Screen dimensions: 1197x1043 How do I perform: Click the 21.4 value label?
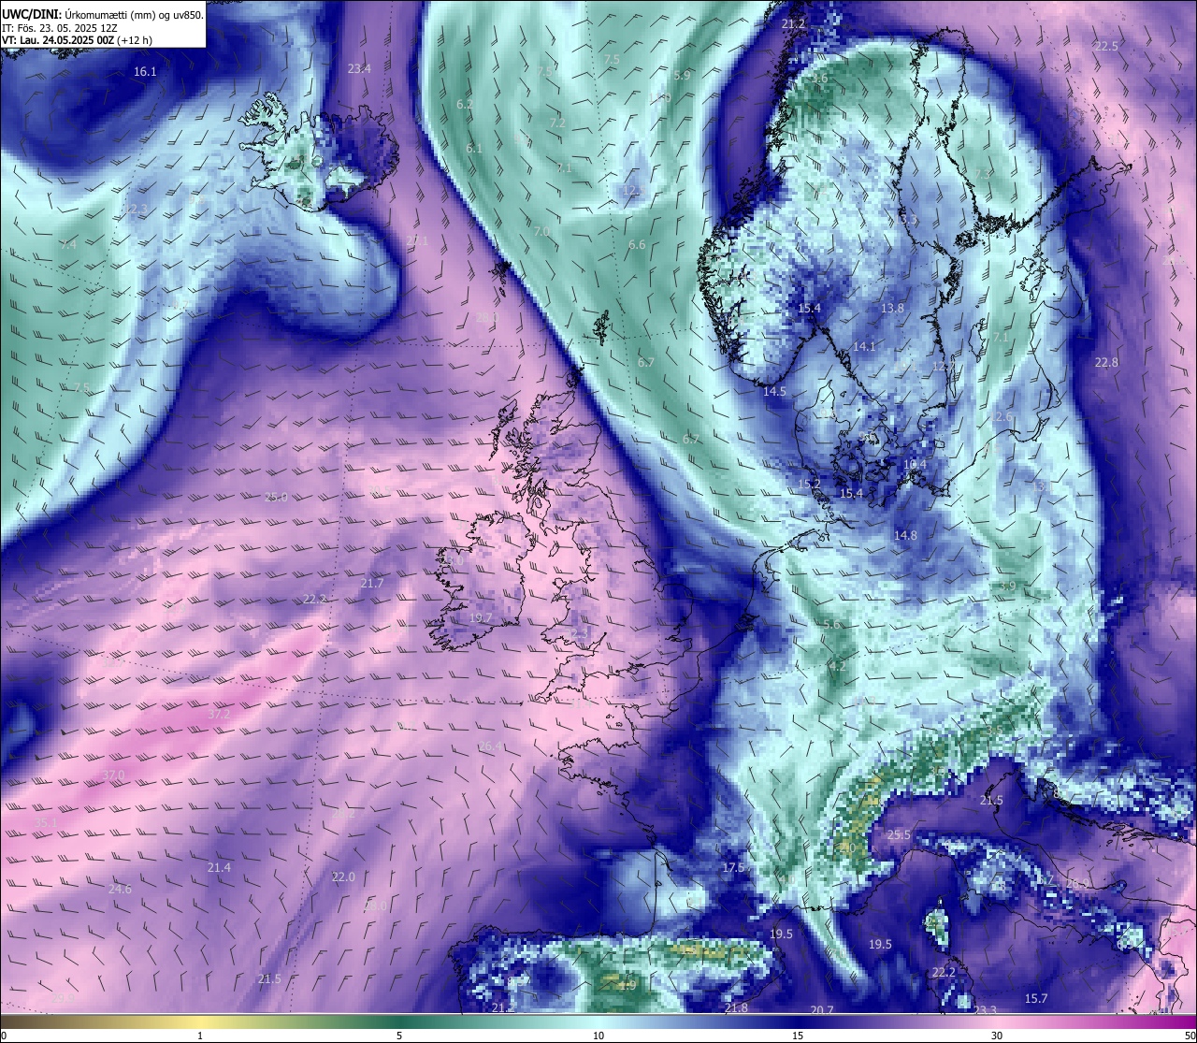219,867
